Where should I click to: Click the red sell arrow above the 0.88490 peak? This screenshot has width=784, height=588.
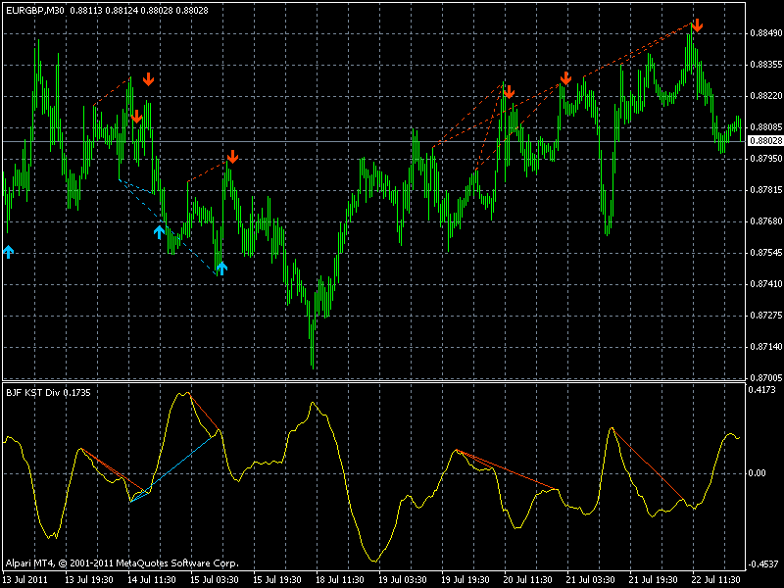point(697,25)
